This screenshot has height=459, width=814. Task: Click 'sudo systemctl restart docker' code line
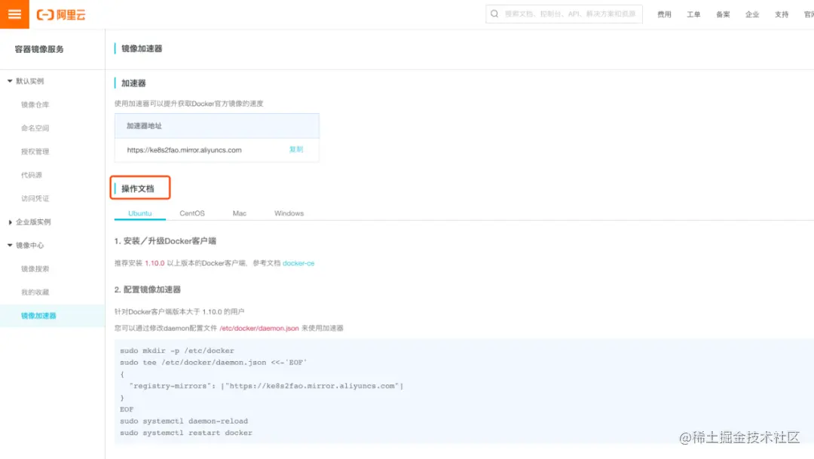point(186,433)
